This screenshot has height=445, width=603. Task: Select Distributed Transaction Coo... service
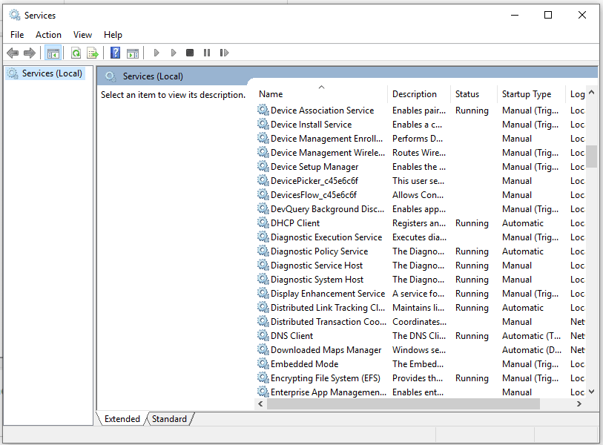(x=328, y=322)
